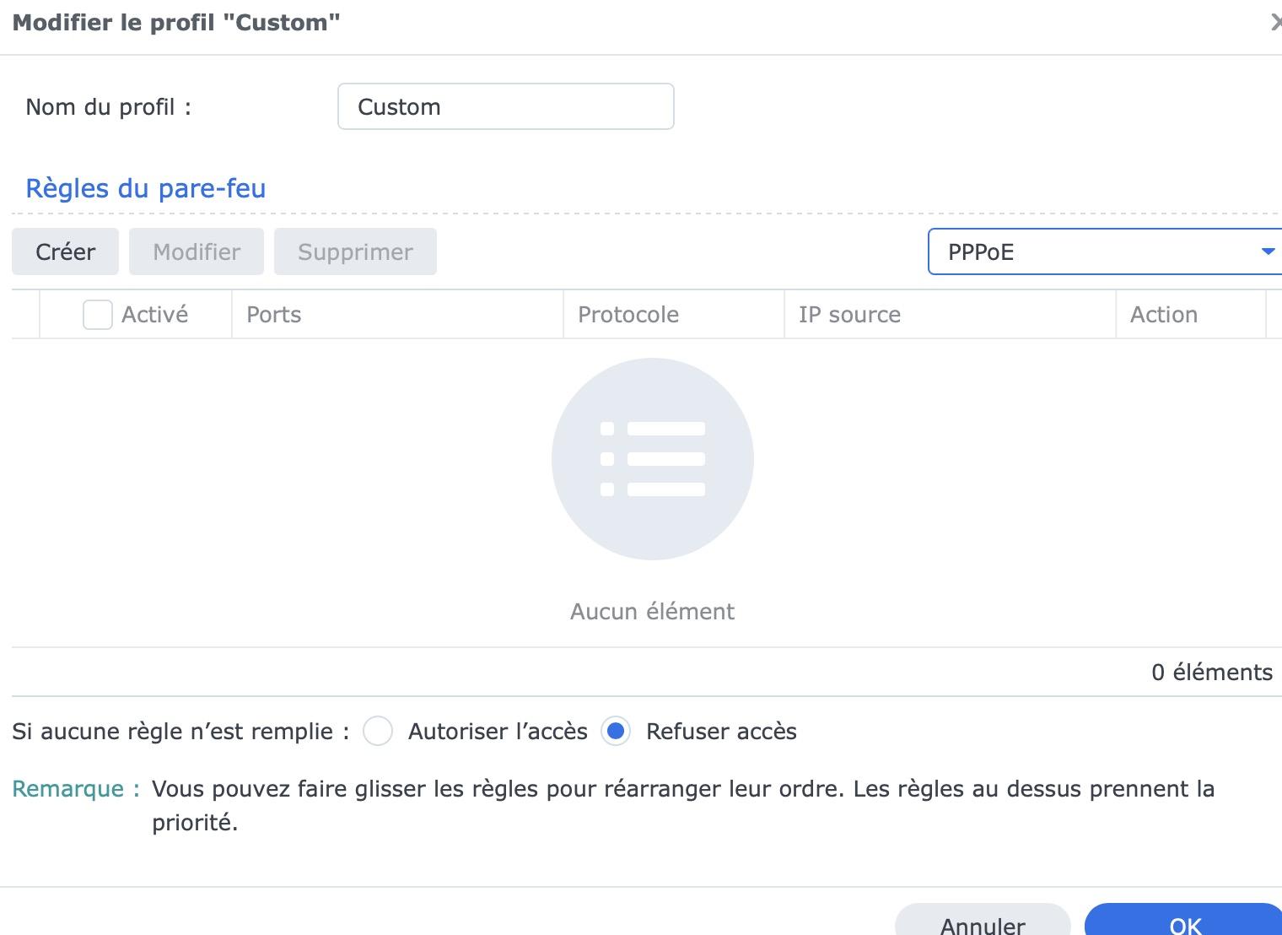This screenshot has height=935, width=1282.
Task: Click the Activé column header label
Action: [154, 315]
